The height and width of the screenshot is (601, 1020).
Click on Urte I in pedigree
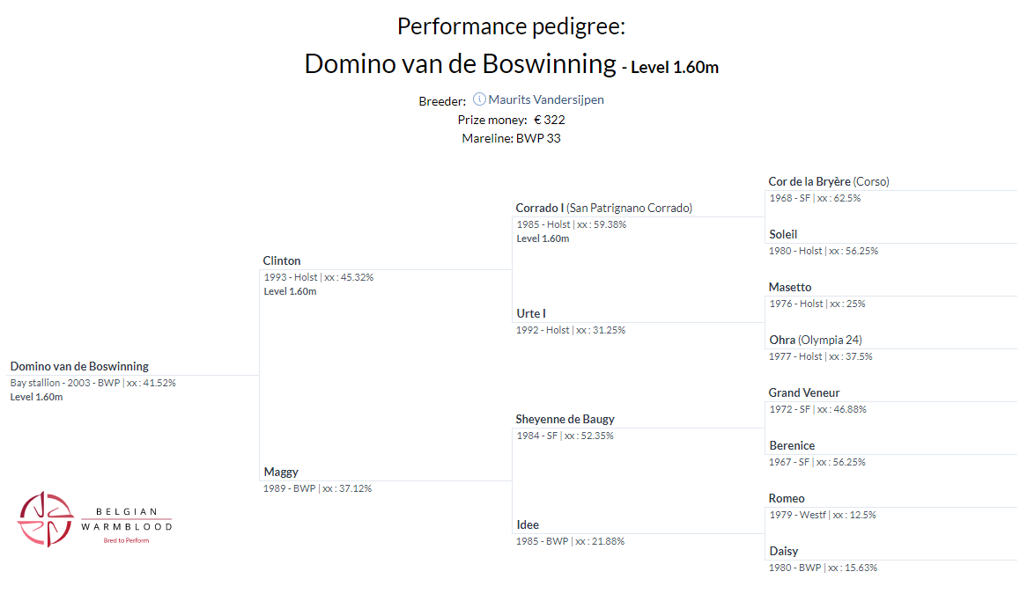[x=531, y=314]
